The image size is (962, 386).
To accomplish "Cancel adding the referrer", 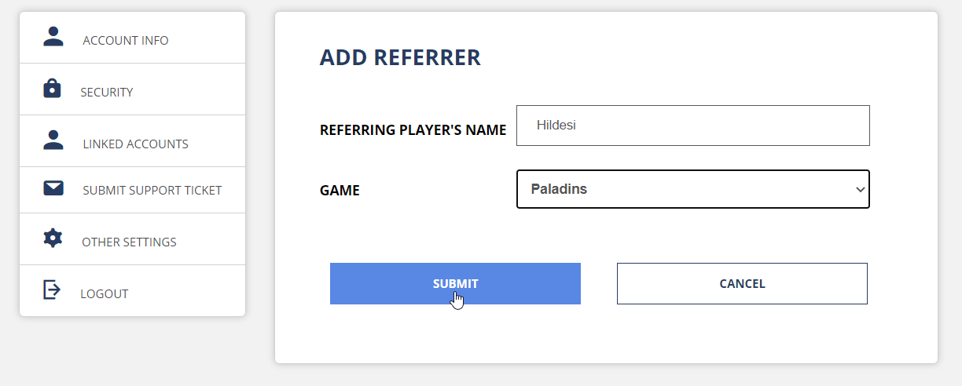I will (742, 283).
